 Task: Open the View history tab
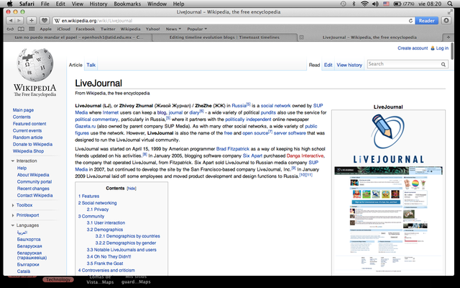pos(349,65)
